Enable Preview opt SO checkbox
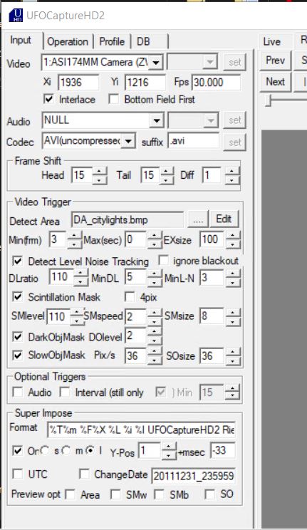The width and height of the screenshot is (307, 530). coord(209,494)
